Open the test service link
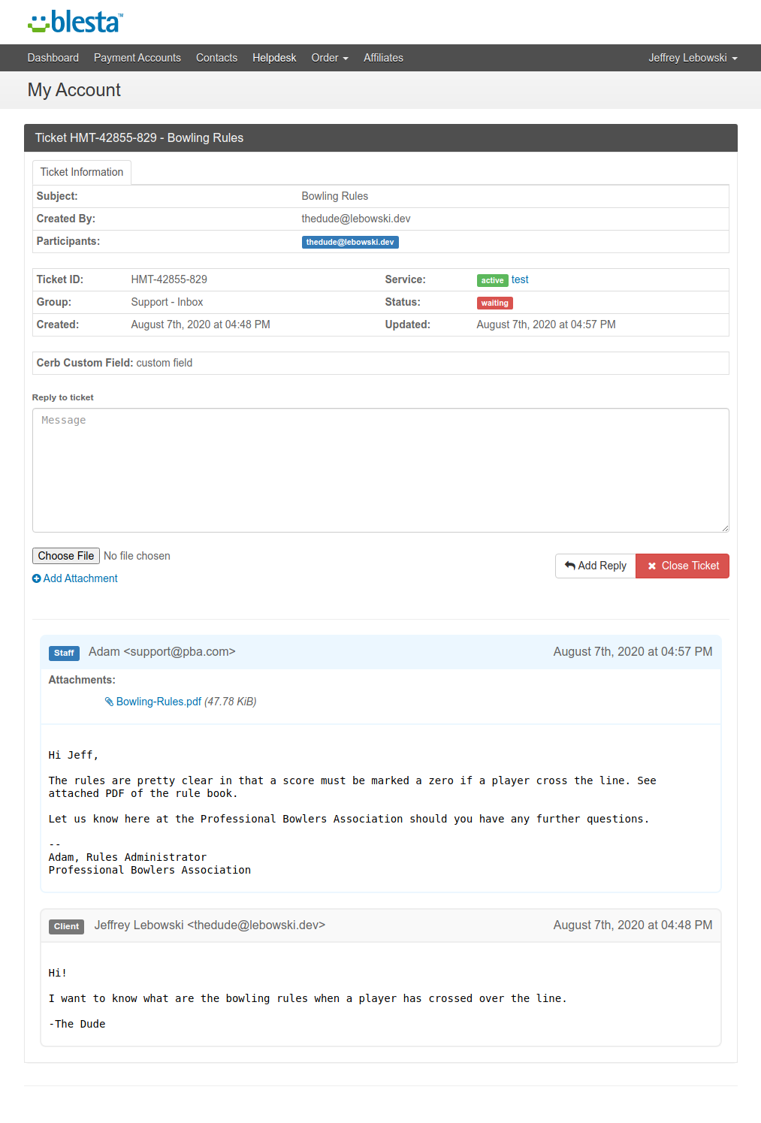This screenshot has height=1123, width=761. tap(520, 279)
